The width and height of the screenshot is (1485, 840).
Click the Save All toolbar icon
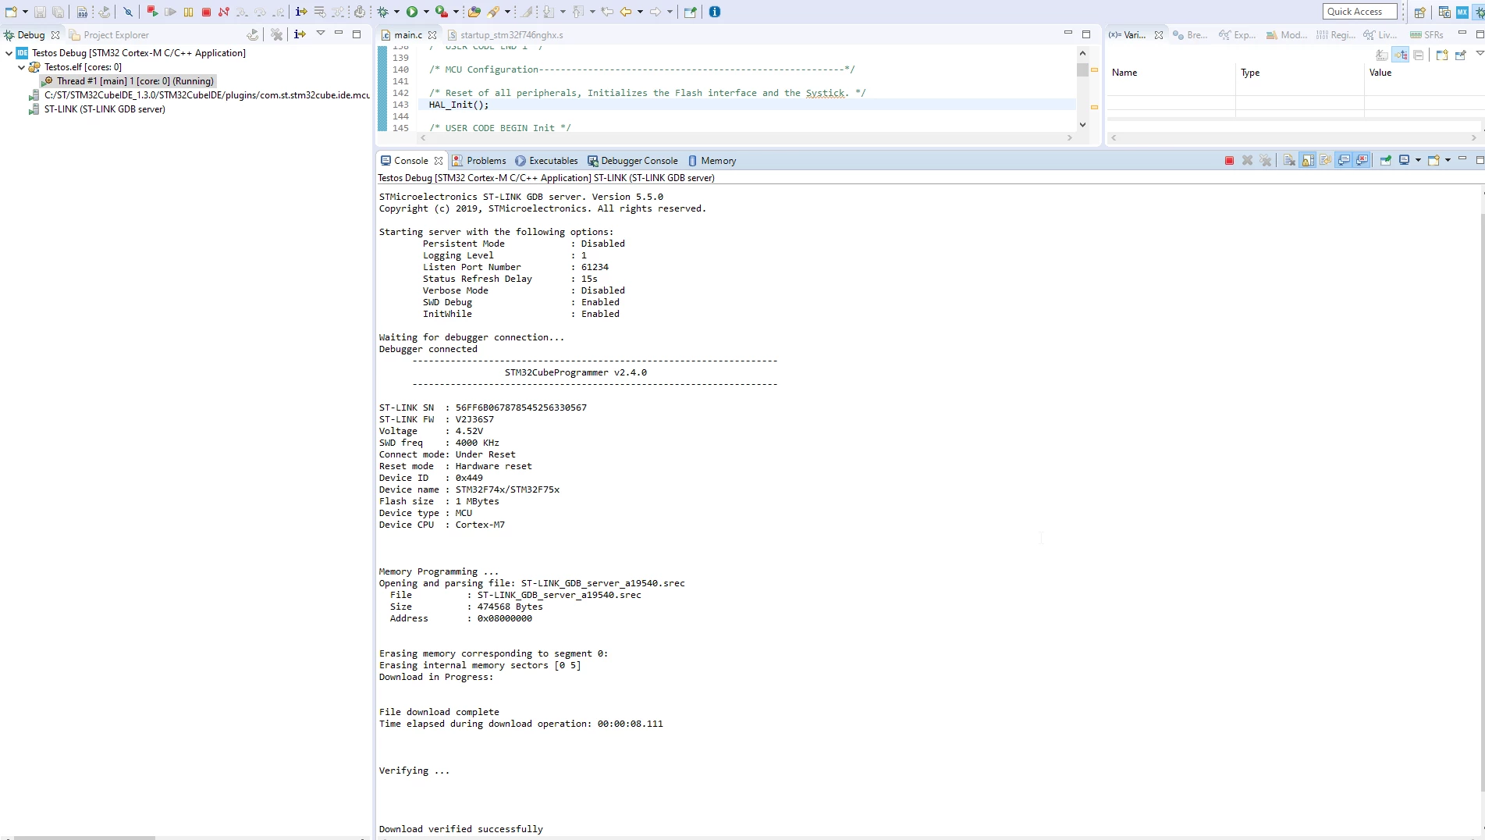tap(58, 12)
